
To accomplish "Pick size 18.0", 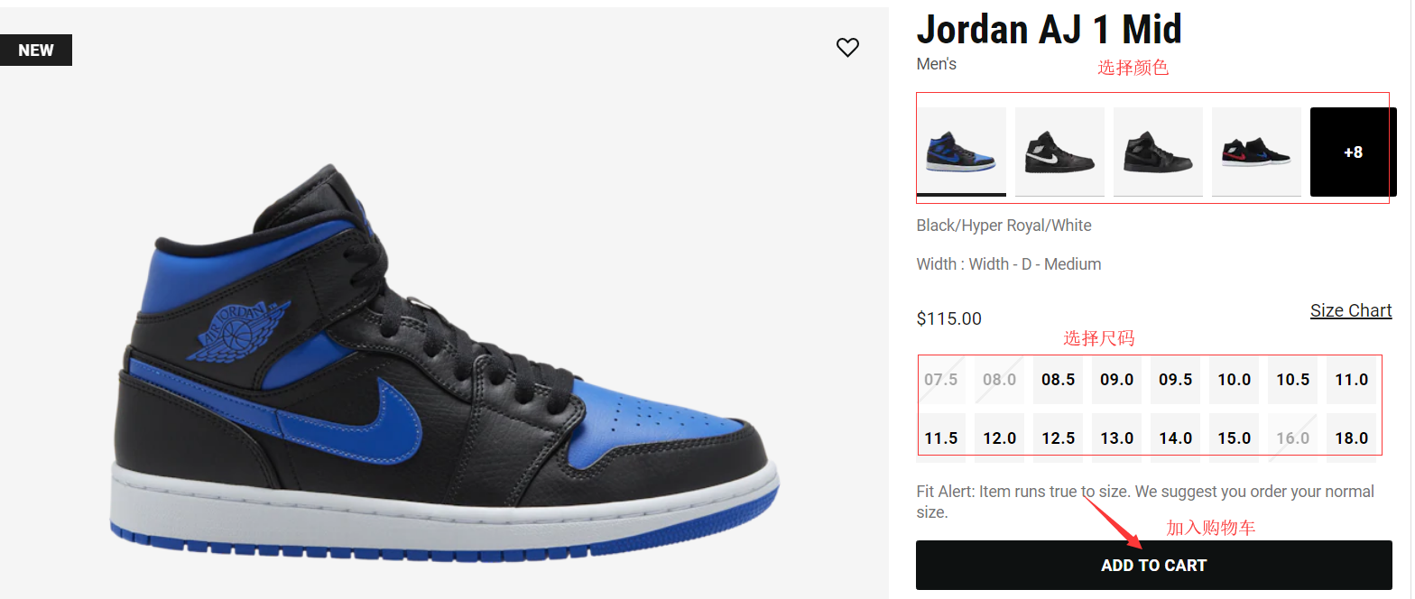I will (1351, 438).
